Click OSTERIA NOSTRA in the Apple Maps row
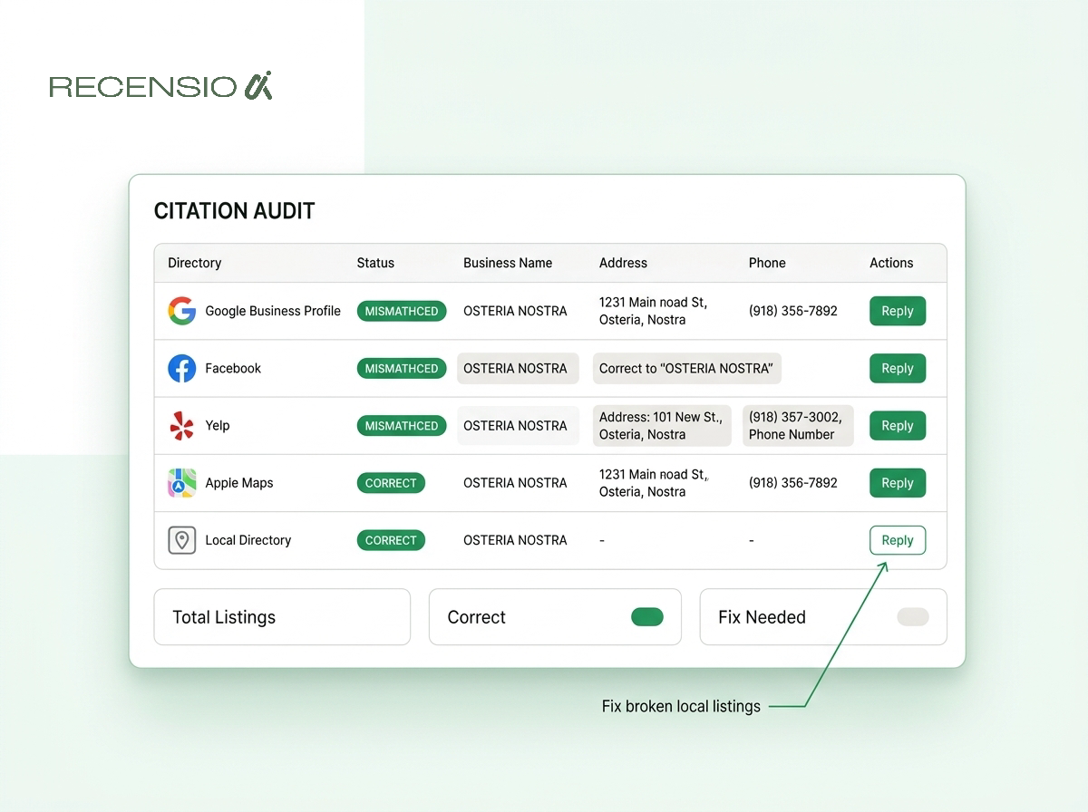Screen dimensions: 1088x812 (x=515, y=483)
